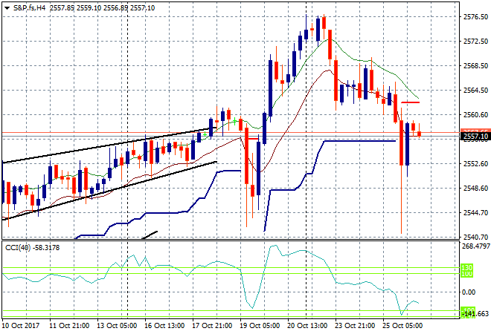The height and width of the screenshot is (334, 491).
Task: Click the 20 Oct 13:00 time label
Action: 307,326
